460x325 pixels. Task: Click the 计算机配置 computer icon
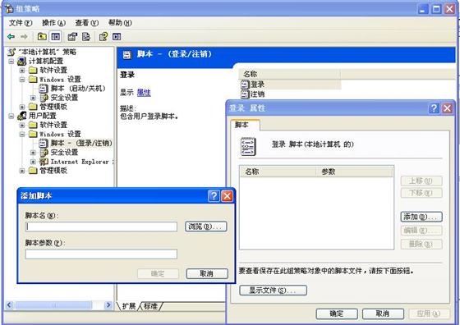[22, 61]
